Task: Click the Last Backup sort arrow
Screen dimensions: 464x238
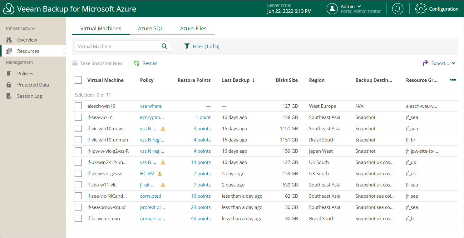Action: [x=254, y=80]
